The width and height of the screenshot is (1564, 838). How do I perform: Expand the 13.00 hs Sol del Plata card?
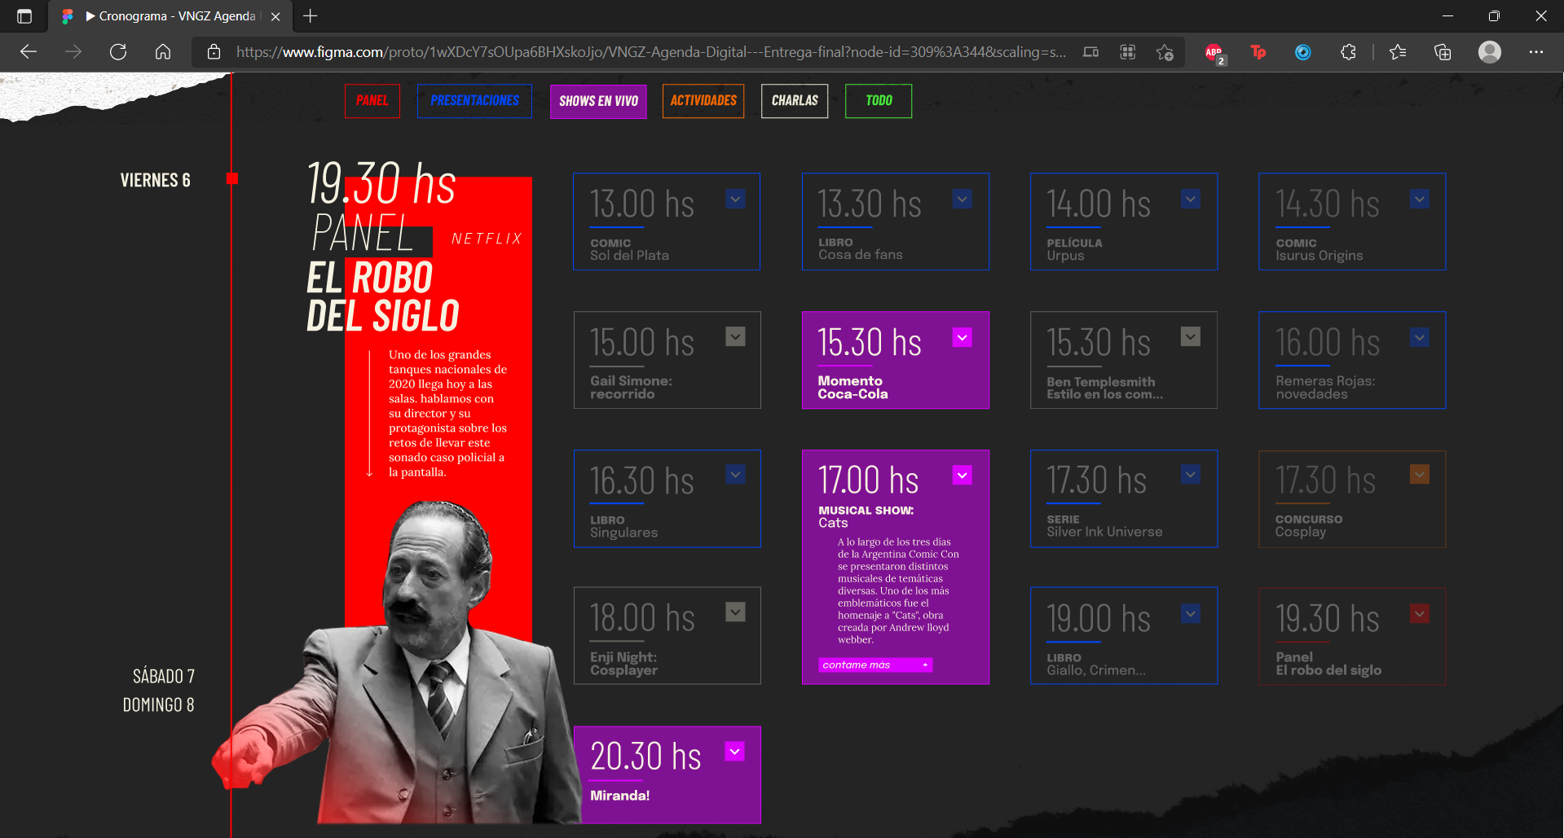coord(736,199)
